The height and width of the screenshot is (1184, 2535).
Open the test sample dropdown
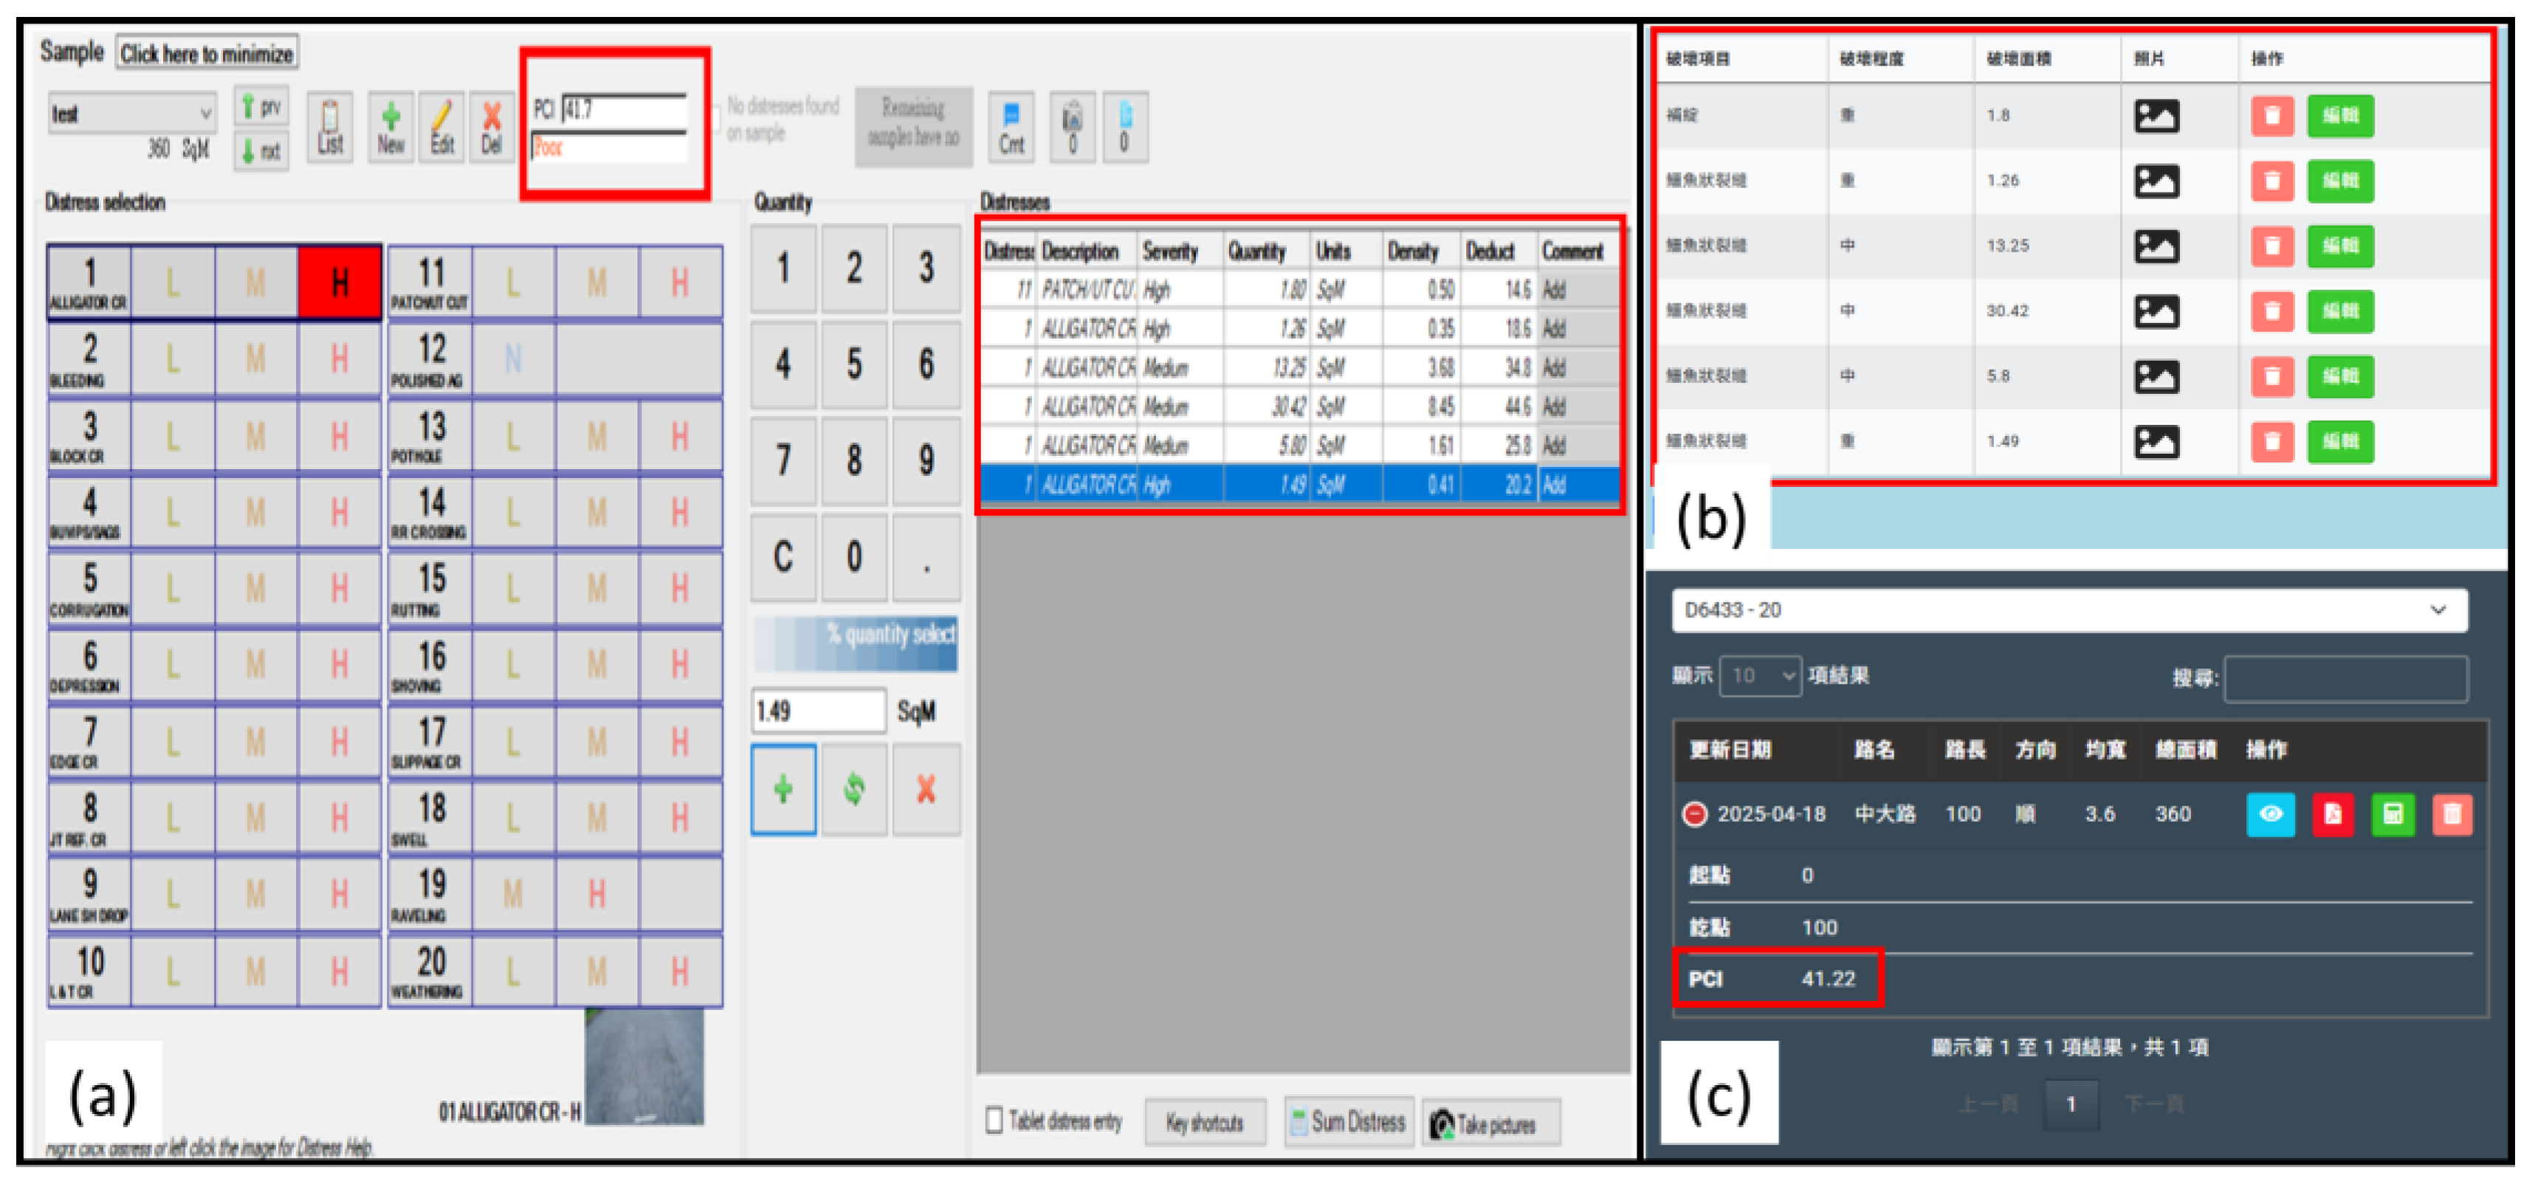(x=132, y=113)
